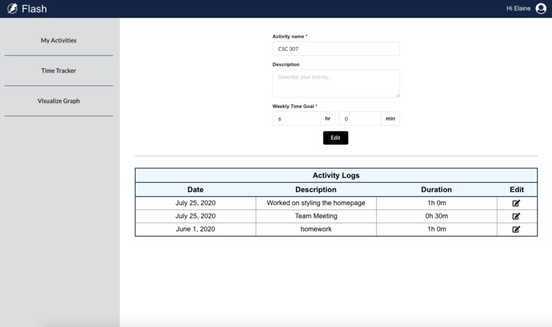Open Visualize Graph page
Image resolution: width=552 pixels, height=327 pixels.
[58, 101]
